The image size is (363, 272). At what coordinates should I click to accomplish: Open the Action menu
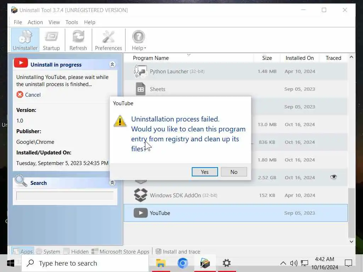(35, 22)
